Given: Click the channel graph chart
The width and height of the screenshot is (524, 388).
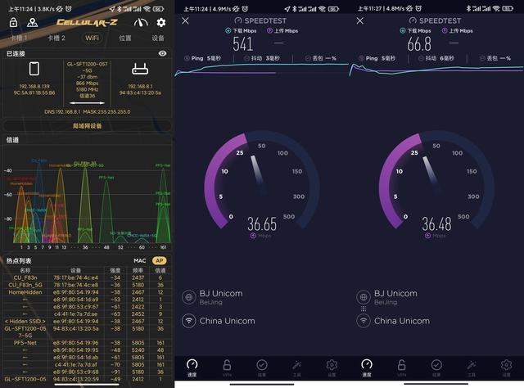Looking at the screenshot, I should tap(87, 199).
